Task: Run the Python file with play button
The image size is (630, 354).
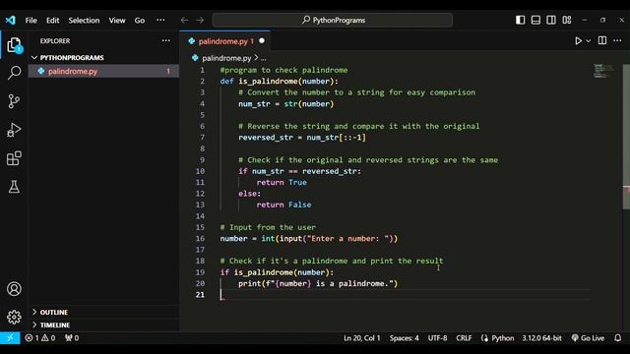Action: tap(578, 41)
